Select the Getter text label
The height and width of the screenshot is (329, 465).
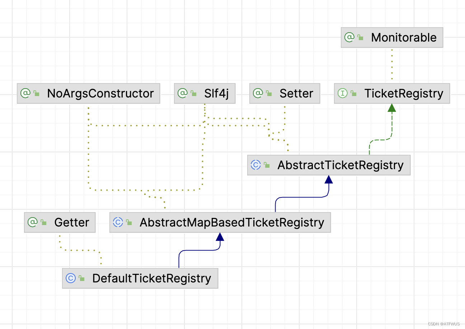tap(71, 223)
